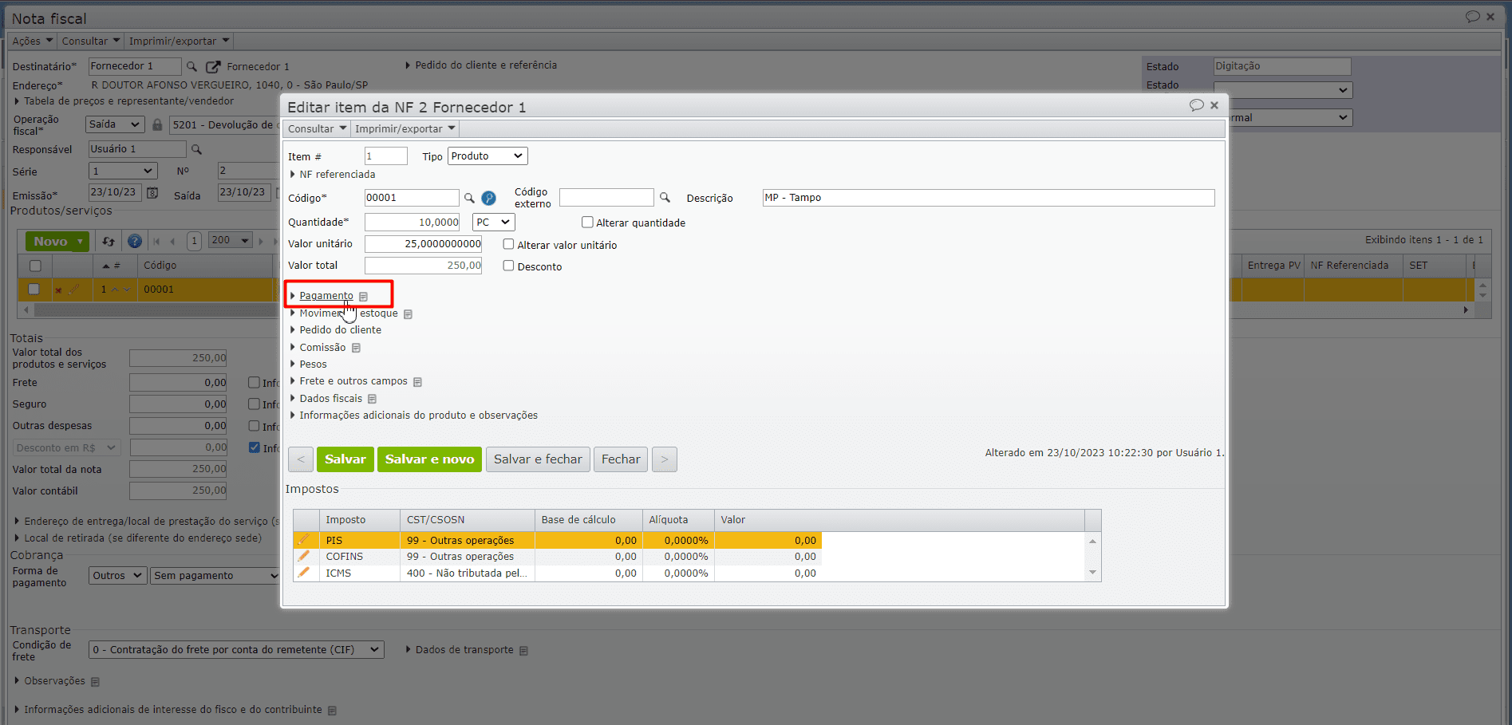Click the Quantidade input field
1512x725 pixels.
tap(413, 223)
